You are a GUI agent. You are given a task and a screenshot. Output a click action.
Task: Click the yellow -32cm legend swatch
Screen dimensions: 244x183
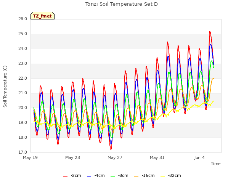(163, 176)
